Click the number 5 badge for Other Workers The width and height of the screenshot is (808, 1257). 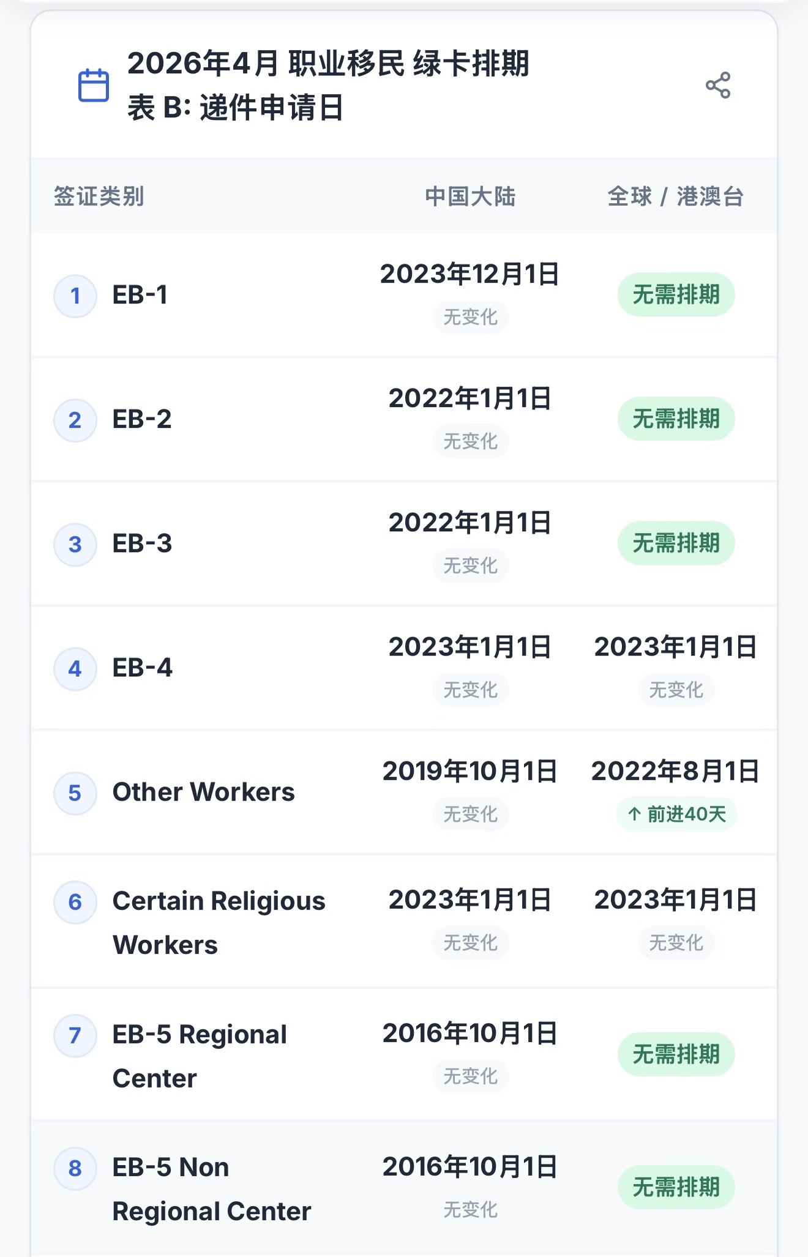75,793
